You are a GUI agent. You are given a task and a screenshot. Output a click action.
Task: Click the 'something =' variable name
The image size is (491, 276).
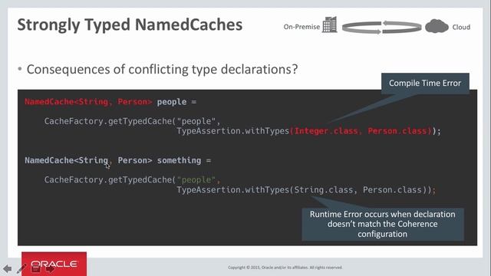coord(184,160)
